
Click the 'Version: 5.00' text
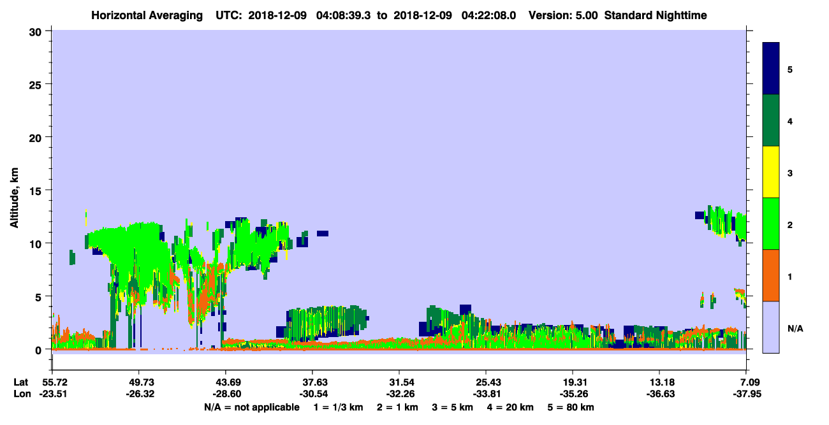coord(563,15)
